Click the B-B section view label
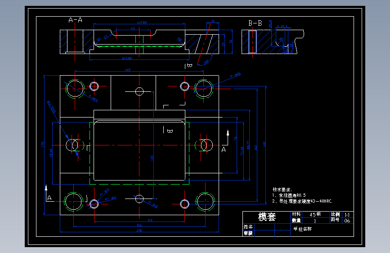 pos(255,23)
